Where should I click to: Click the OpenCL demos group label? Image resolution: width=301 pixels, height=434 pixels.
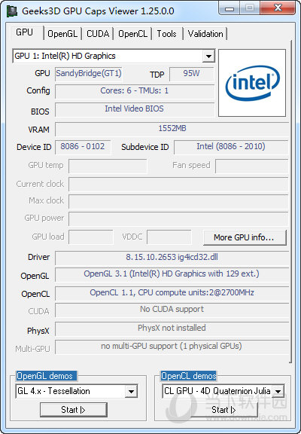click(189, 376)
